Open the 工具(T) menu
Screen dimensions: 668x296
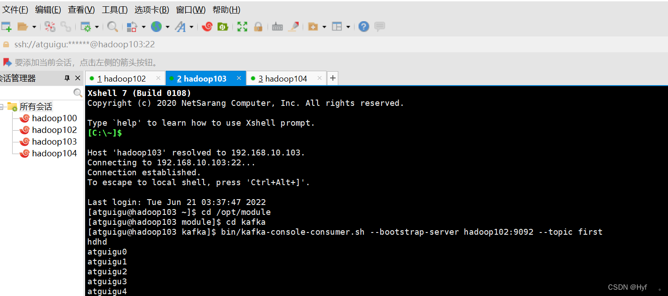(114, 10)
